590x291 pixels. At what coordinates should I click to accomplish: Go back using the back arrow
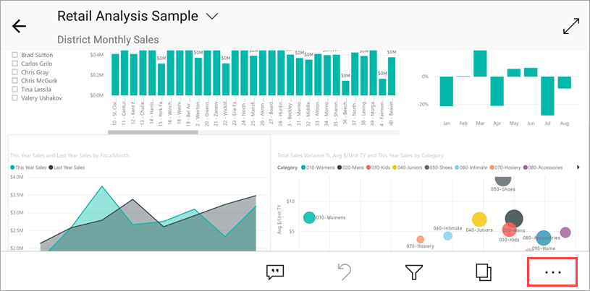(x=20, y=26)
